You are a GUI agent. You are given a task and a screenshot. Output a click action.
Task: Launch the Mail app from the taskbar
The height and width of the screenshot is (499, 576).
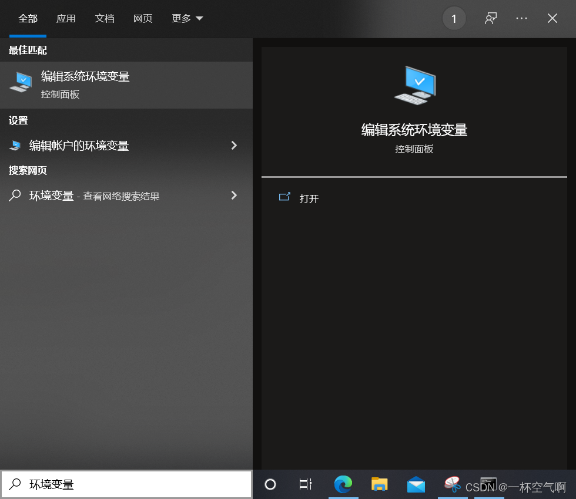coord(416,485)
